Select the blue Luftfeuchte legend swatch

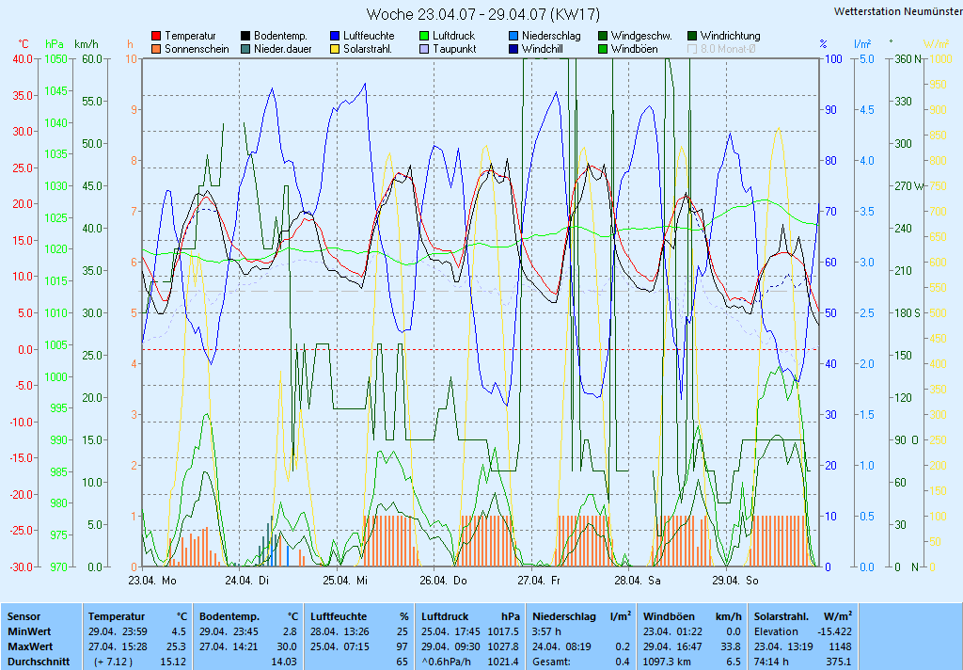[335, 37]
